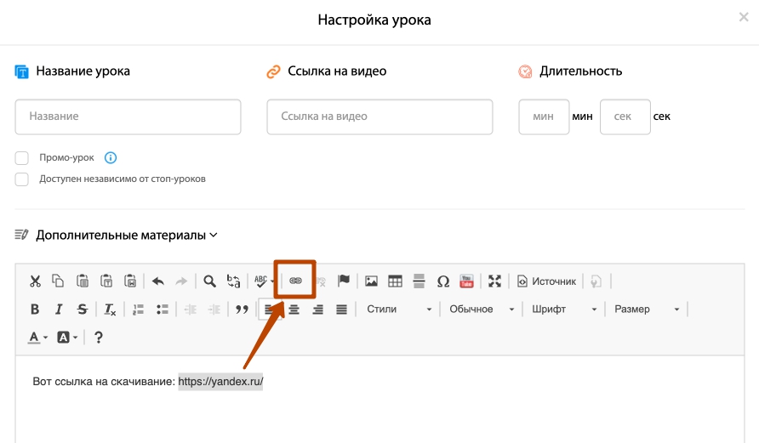Click the text Вот ссылка на скачивание
The height and width of the screenshot is (443, 759).
(x=102, y=381)
